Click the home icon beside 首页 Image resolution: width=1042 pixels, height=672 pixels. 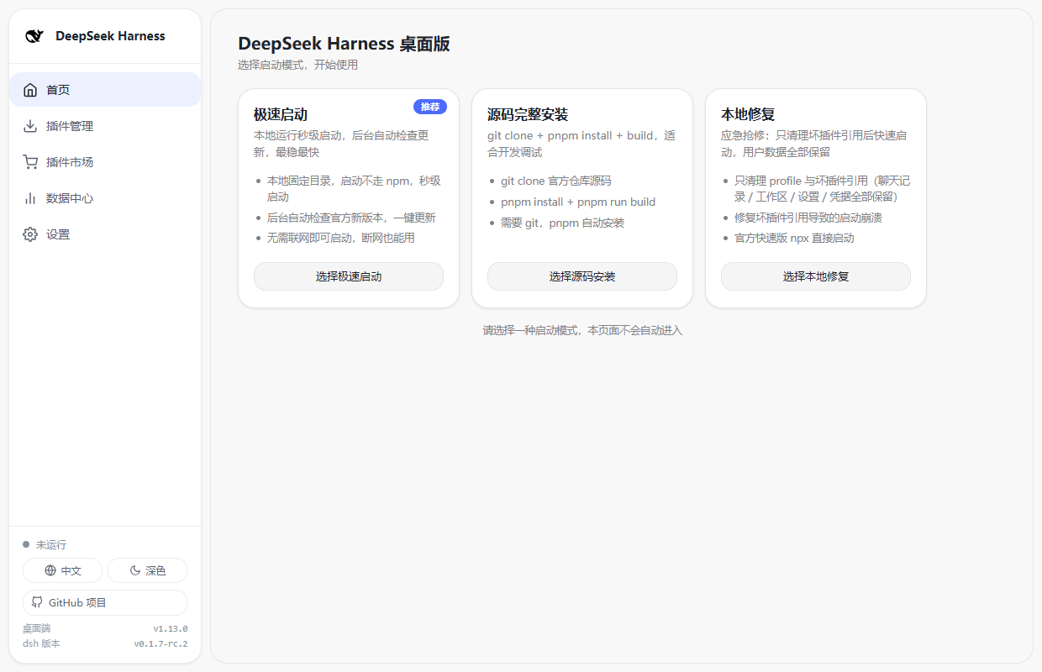(30, 90)
